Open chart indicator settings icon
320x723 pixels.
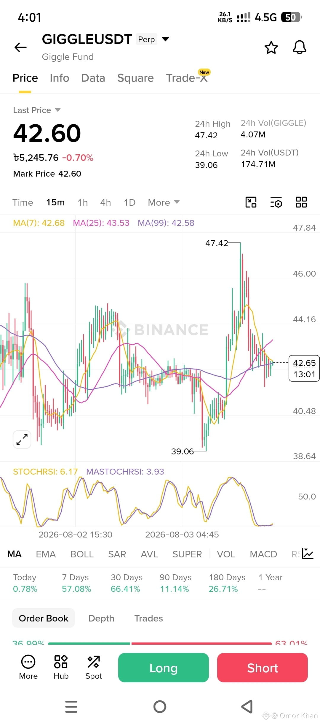click(x=276, y=202)
